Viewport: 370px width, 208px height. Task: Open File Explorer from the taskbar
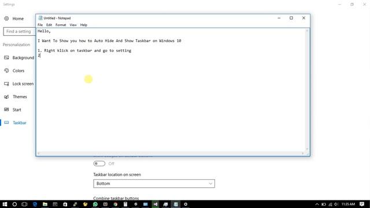[45, 204]
